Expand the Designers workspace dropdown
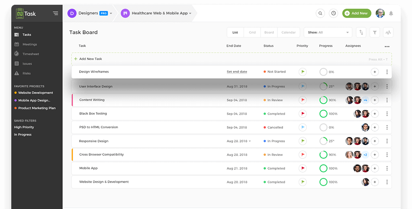 (111, 13)
